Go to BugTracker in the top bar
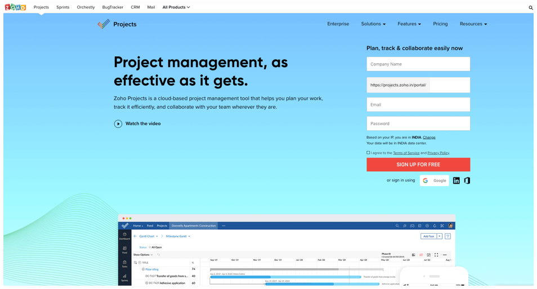537x289 pixels. (113, 7)
